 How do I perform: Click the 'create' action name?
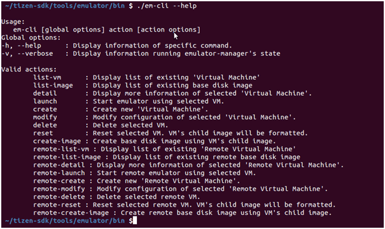[x=45, y=109]
